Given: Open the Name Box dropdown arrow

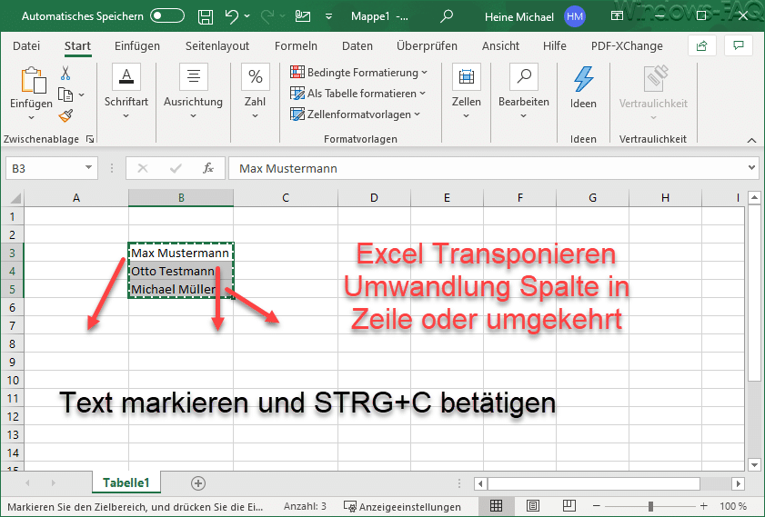Looking at the screenshot, I should tap(88, 167).
